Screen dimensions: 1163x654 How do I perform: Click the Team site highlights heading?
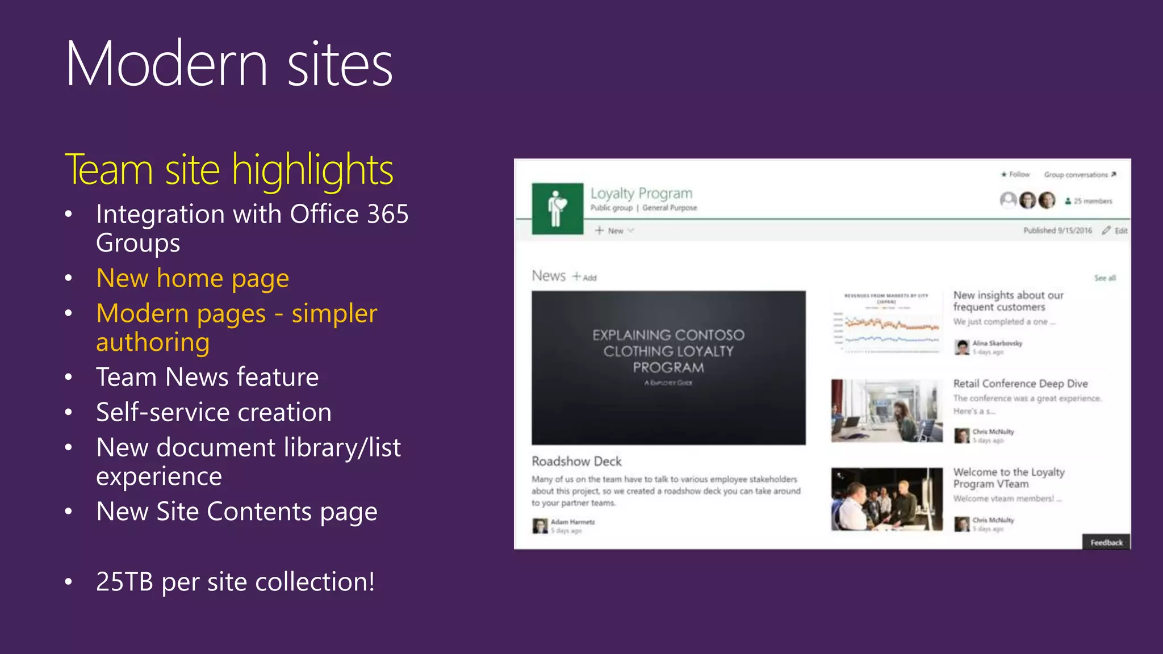229,169
